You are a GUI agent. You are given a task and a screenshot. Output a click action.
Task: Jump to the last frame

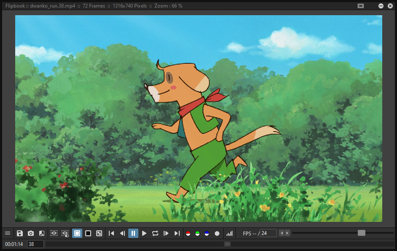click(x=177, y=233)
